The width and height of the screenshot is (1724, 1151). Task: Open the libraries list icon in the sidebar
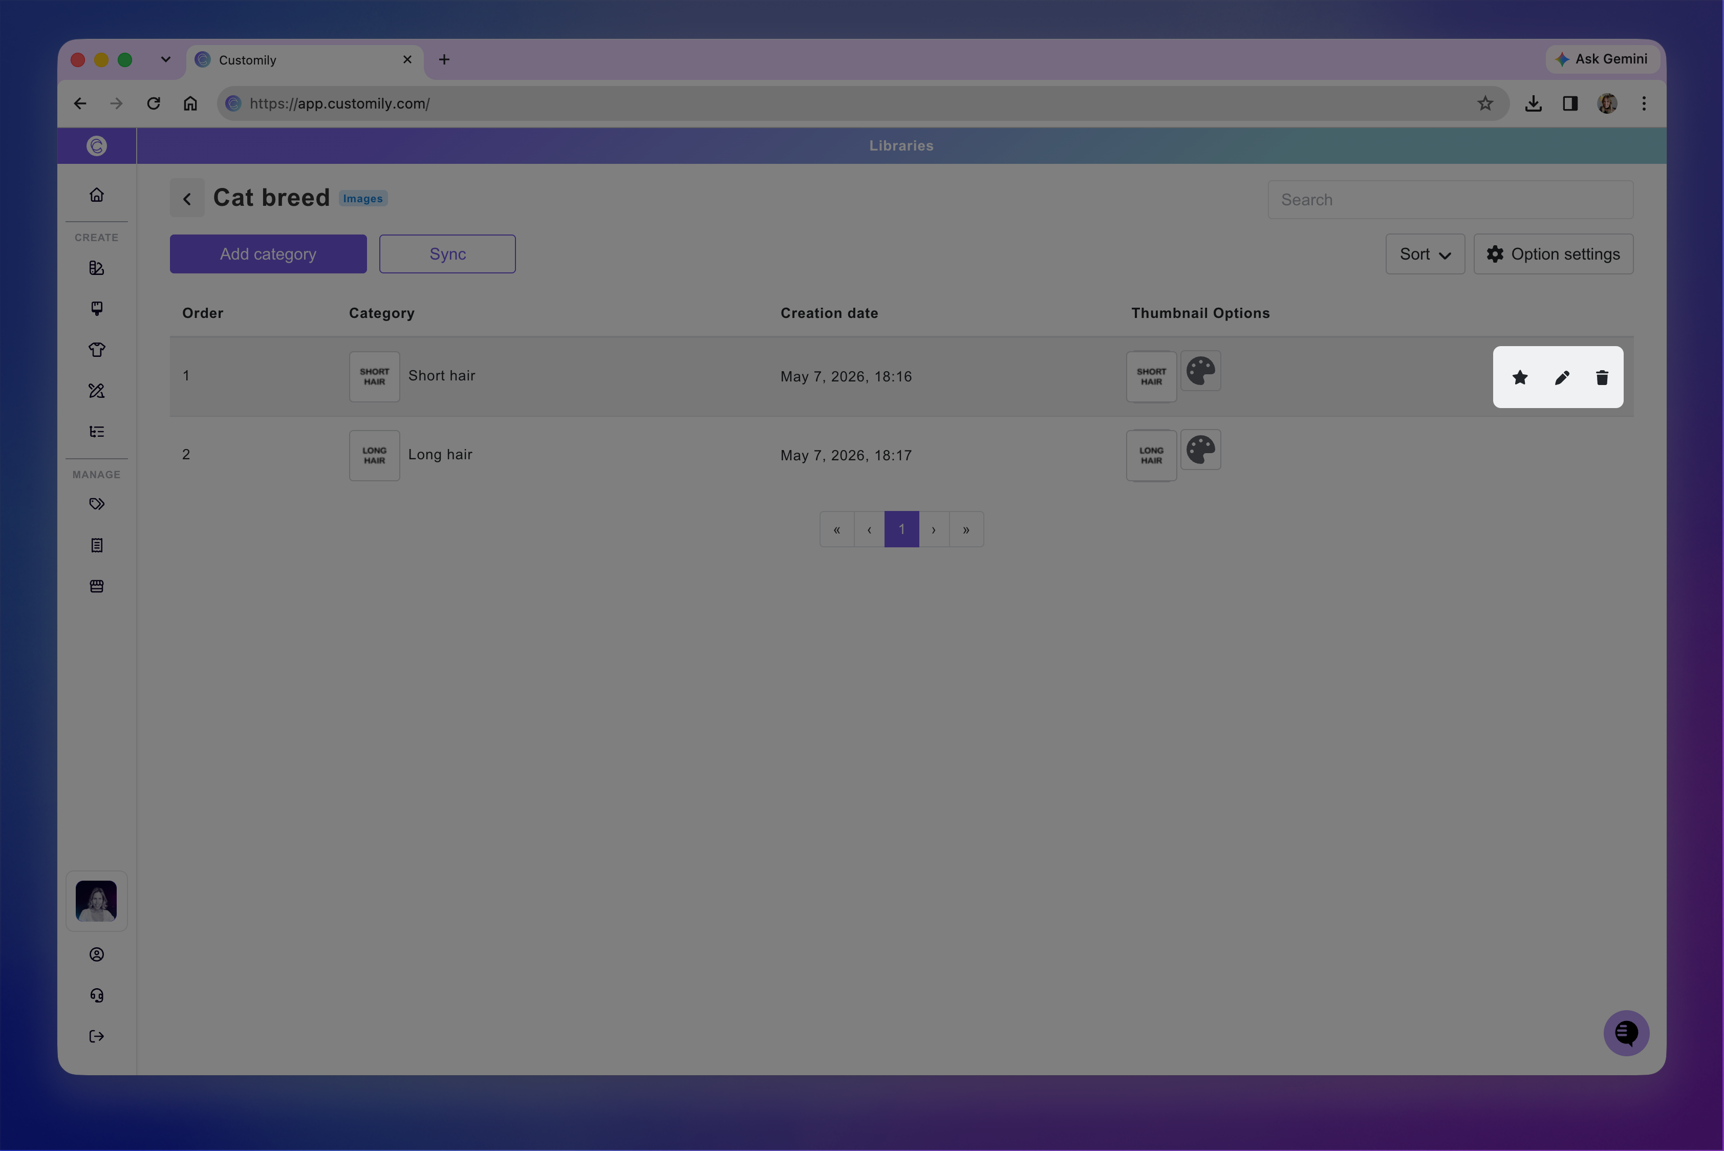coord(97,432)
